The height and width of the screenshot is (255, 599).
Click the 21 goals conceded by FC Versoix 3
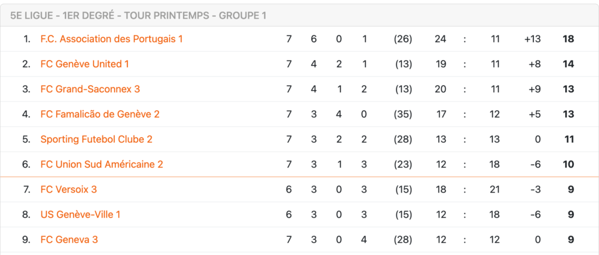coord(495,190)
